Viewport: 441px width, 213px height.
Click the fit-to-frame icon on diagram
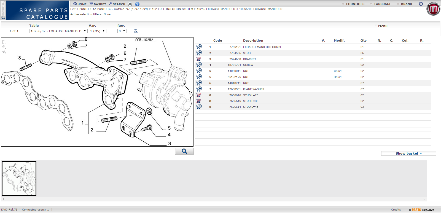coord(4,42)
